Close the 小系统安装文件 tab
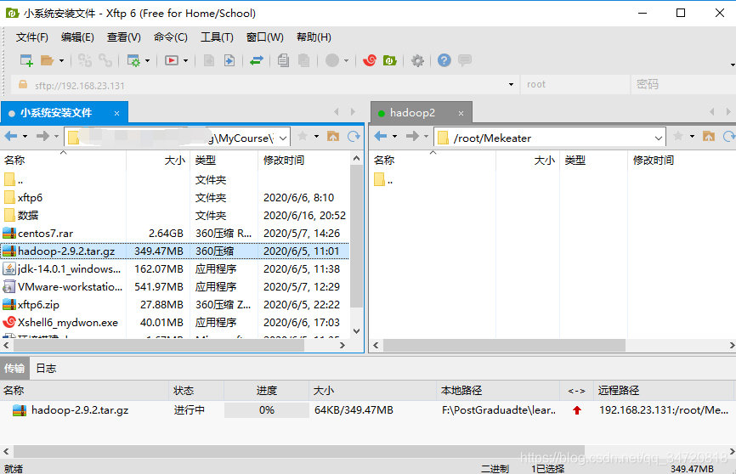Viewport: 736px width, 474px height. pyautogui.click(x=117, y=113)
